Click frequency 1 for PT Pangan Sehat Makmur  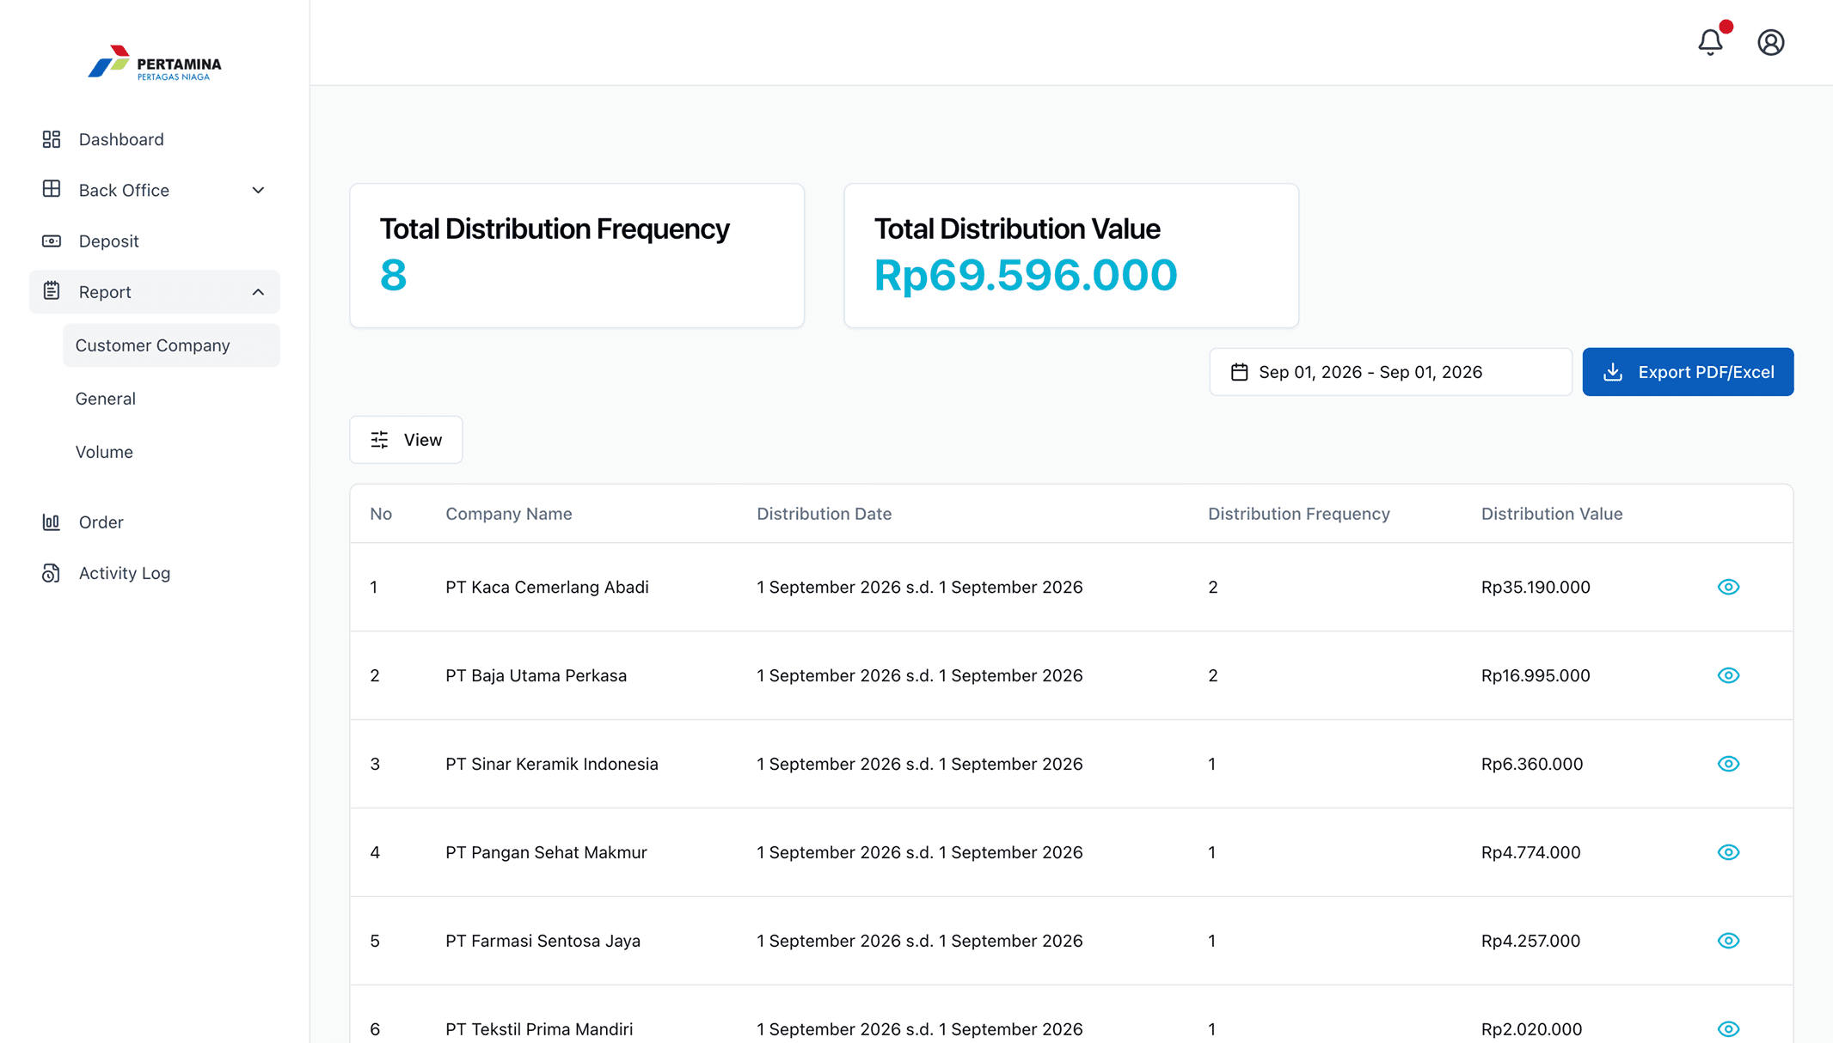click(x=1211, y=852)
